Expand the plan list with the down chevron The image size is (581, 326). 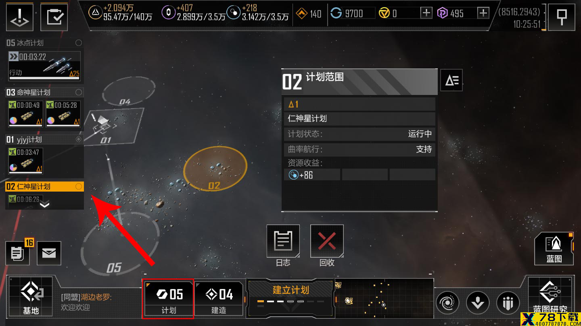[x=44, y=205]
